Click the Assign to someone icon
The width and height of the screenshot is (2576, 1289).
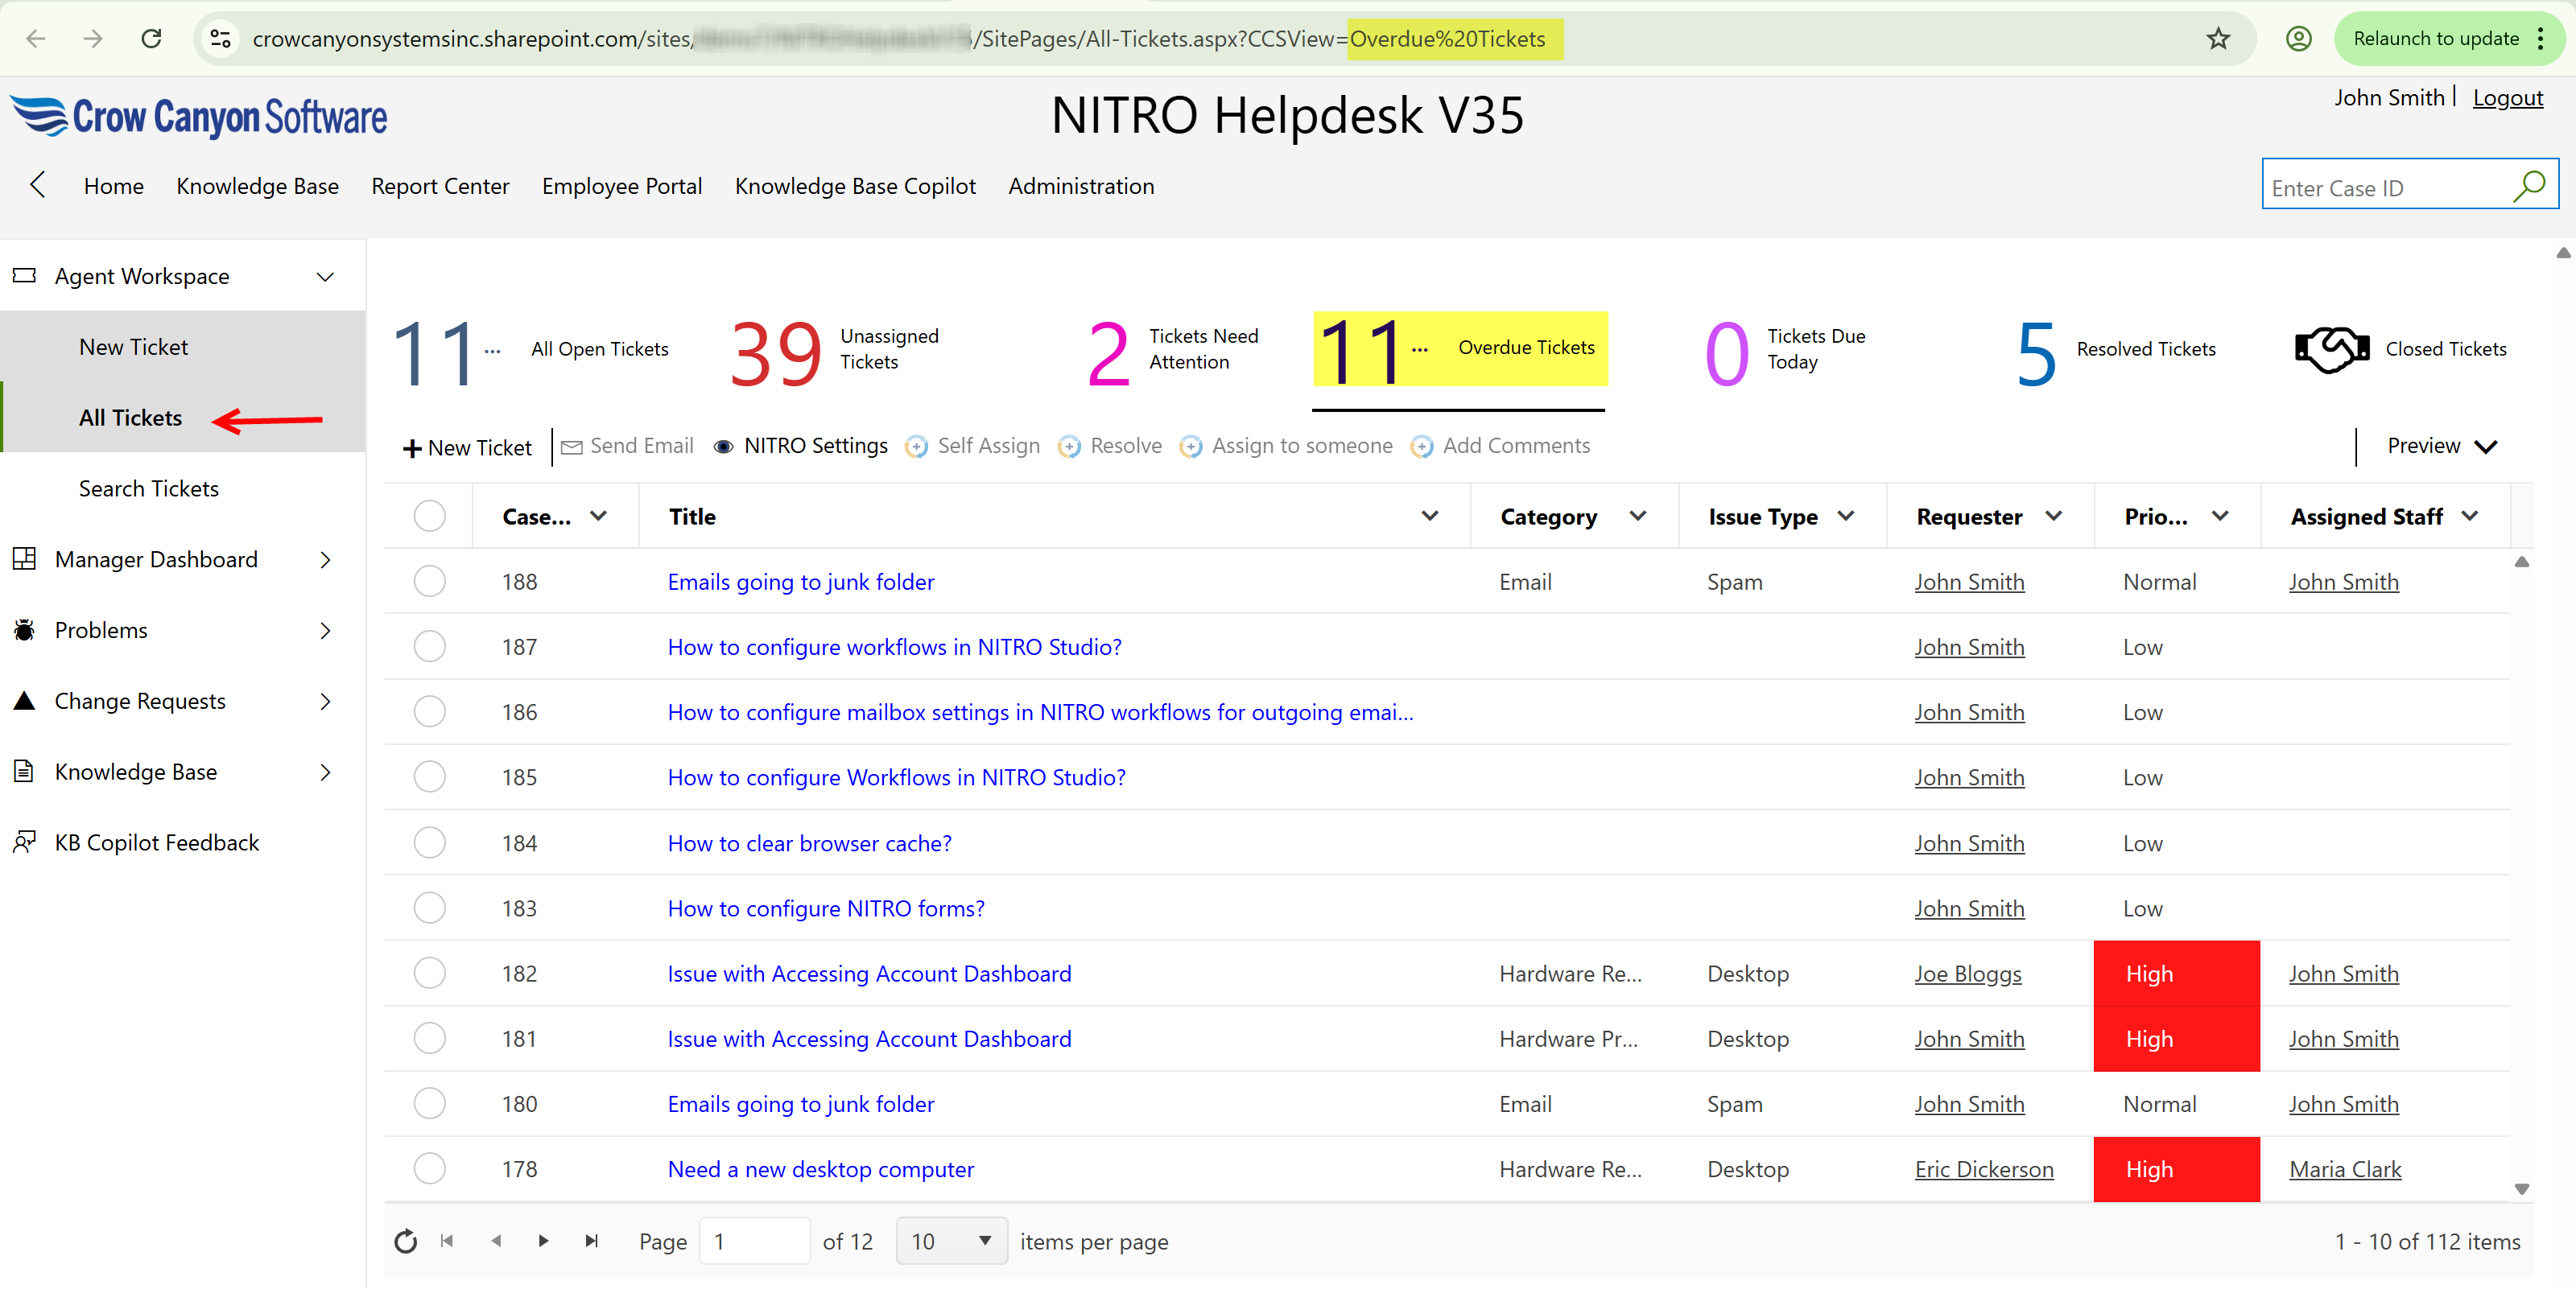pos(1191,447)
